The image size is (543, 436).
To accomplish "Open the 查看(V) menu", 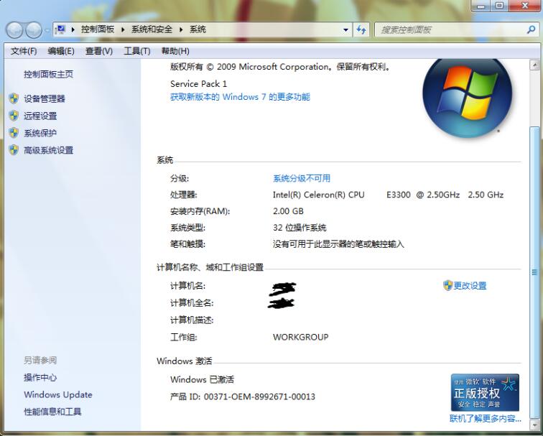I will [x=99, y=51].
